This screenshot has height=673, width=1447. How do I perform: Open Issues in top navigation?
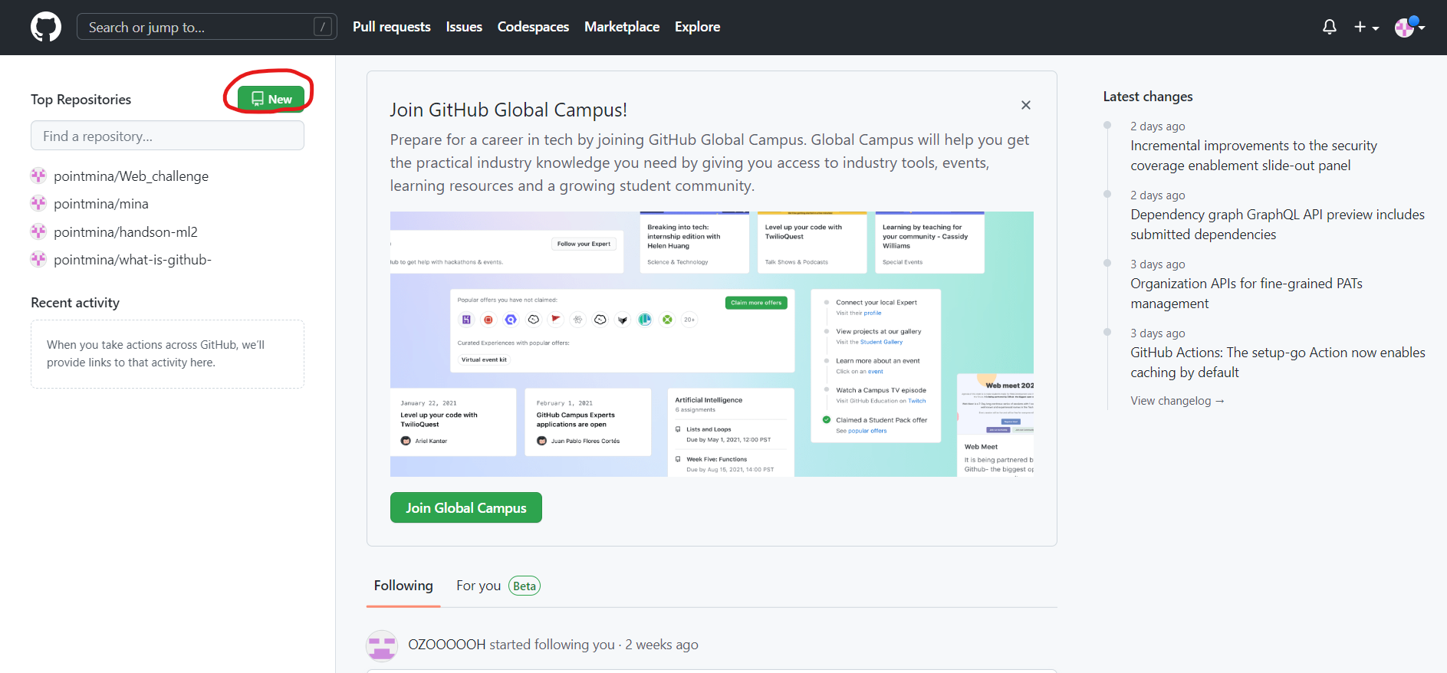tap(464, 27)
